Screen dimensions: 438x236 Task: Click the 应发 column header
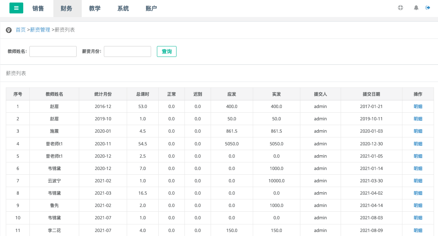pos(232,94)
